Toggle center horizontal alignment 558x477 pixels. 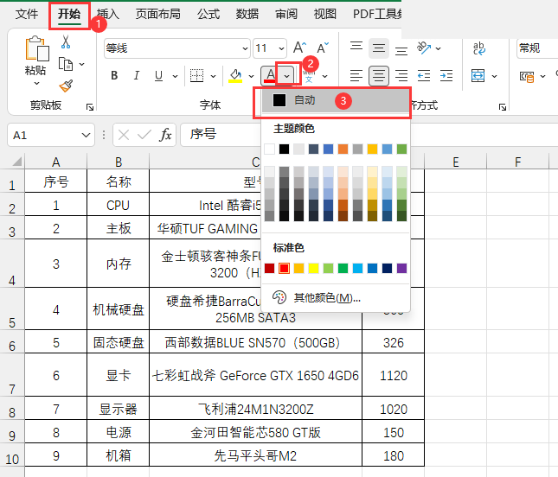point(379,76)
